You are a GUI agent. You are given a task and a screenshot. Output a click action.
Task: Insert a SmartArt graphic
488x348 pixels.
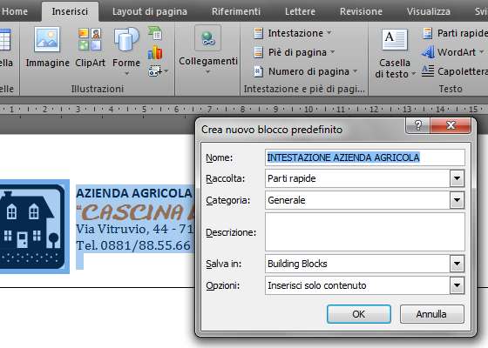[x=155, y=33]
